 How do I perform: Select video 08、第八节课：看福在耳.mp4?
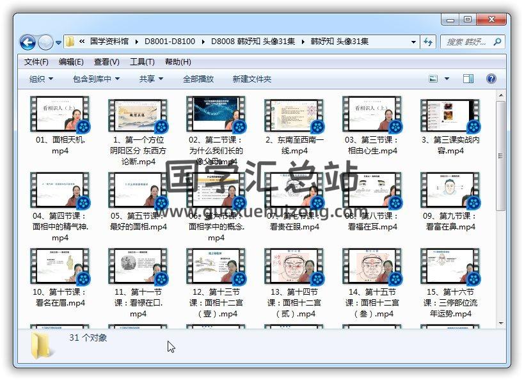pos(372,201)
